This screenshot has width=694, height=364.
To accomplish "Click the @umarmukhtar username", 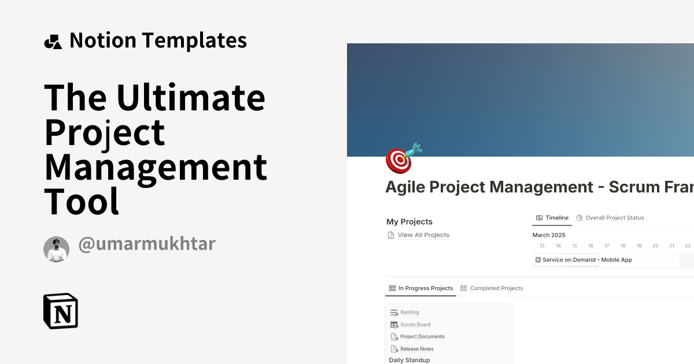I will 147,244.
